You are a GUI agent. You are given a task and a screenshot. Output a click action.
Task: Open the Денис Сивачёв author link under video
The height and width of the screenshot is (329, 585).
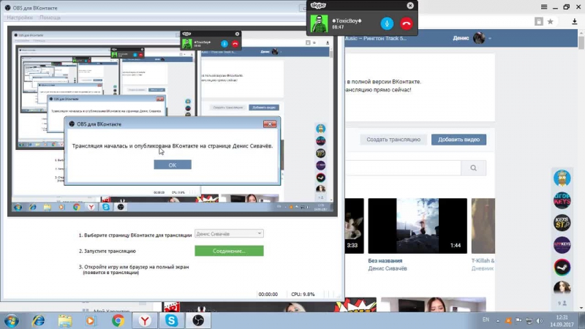click(388, 268)
